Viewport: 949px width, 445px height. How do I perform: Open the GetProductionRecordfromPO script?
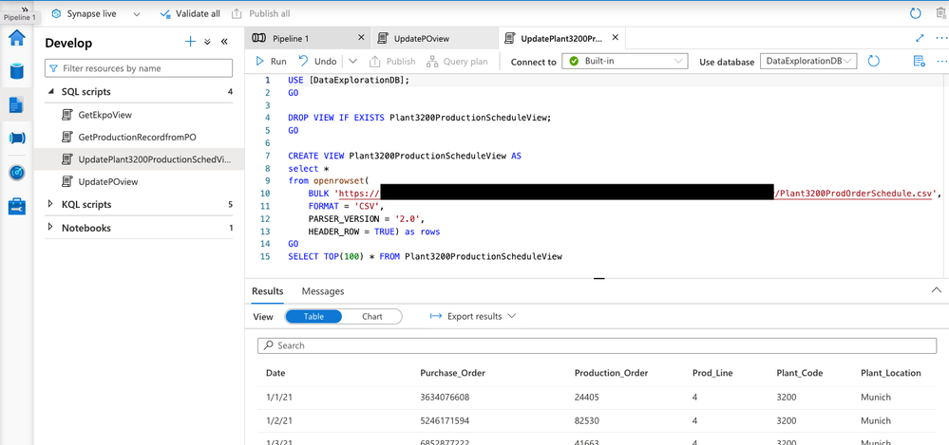137,138
